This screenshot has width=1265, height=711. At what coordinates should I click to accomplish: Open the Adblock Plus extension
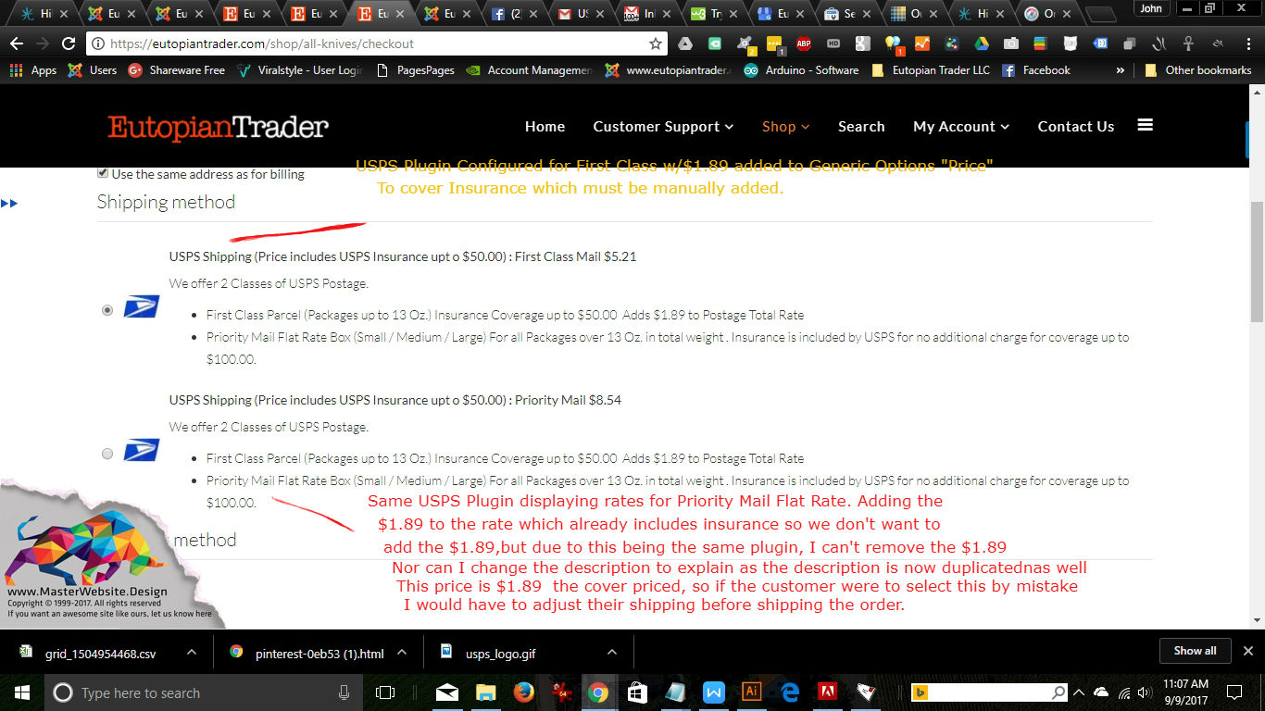pyautogui.click(x=804, y=44)
